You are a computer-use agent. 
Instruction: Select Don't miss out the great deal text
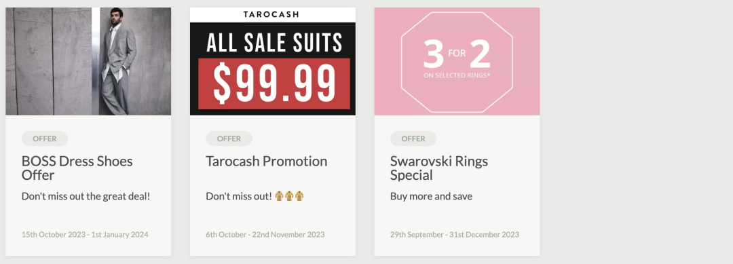point(86,196)
